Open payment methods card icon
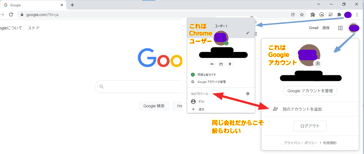Image resolution: width=364 pixels, height=154 pixels. (x=221, y=64)
